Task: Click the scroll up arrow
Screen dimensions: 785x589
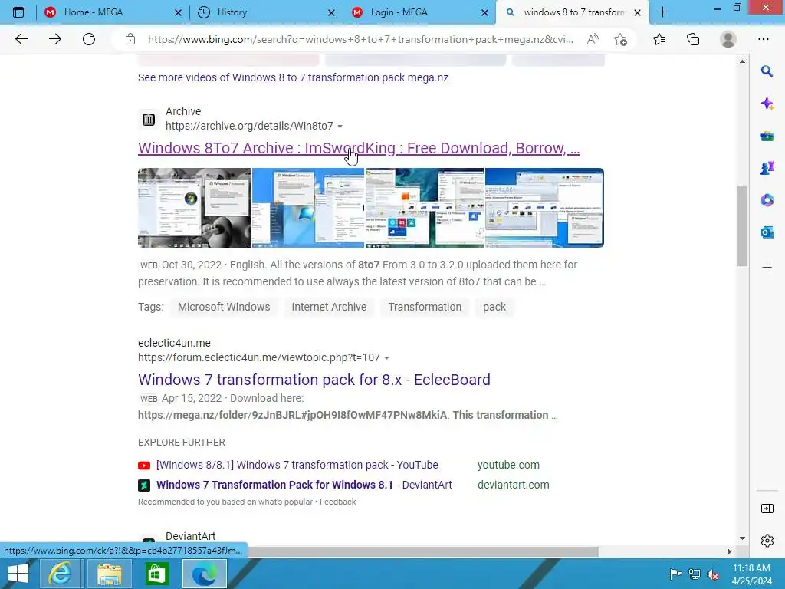Action: (742, 61)
